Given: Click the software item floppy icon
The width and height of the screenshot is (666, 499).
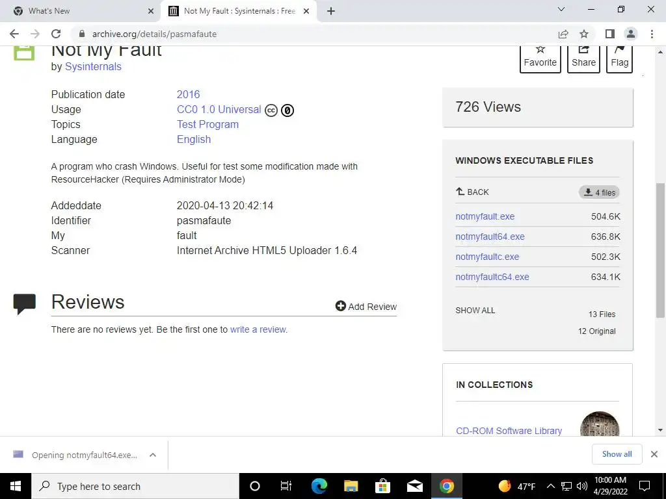Looking at the screenshot, I should tap(24, 53).
